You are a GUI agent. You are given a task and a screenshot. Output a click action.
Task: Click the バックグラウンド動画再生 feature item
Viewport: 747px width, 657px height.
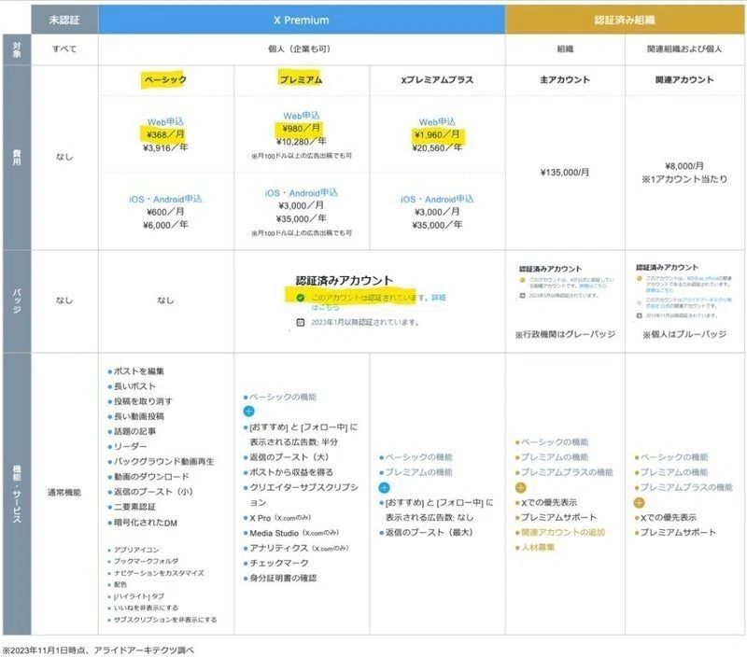point(164,461)
